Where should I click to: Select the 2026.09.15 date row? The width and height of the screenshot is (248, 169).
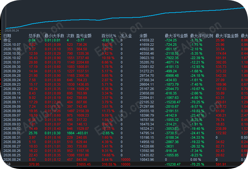coord(12,93)
